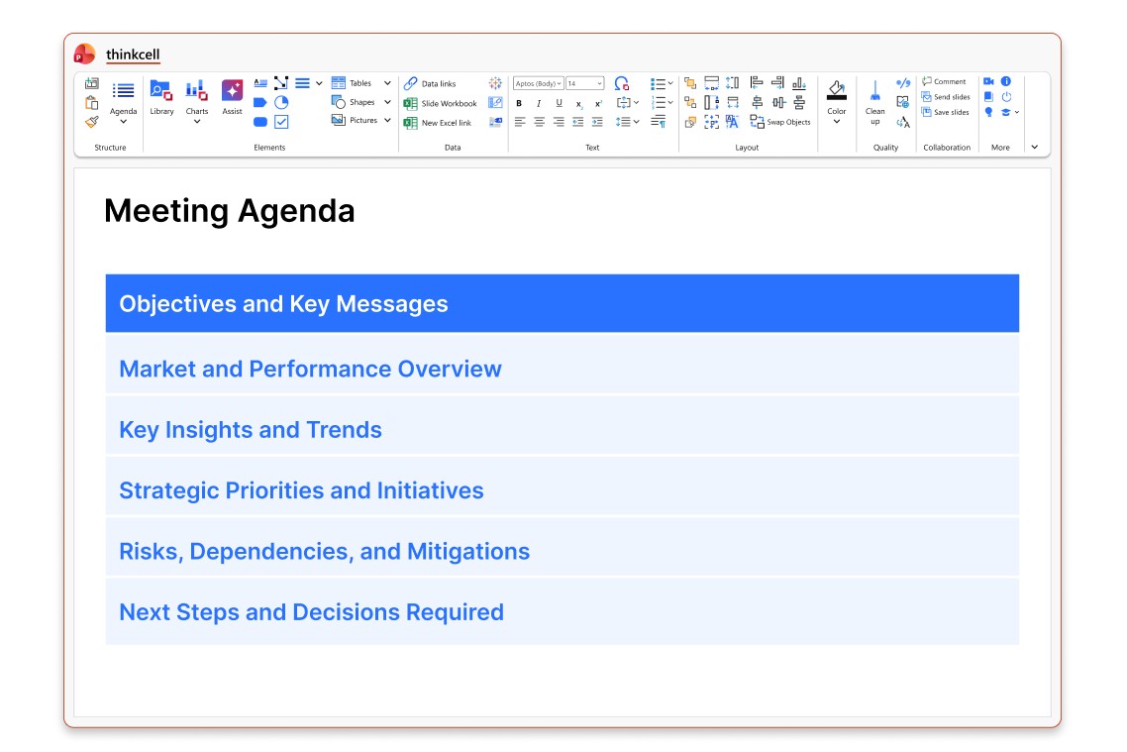Click Send slides button
The height and width of the screenshot is (752, 1127).
946,97
